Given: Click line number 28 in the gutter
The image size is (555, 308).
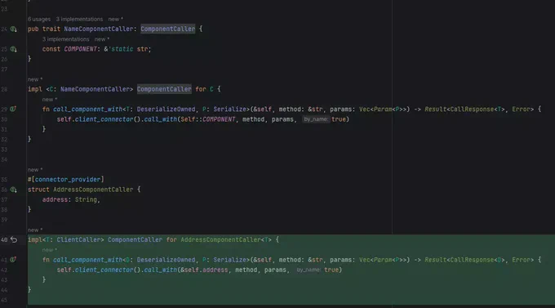Looking at the screenshot, I should coord(4,89).
